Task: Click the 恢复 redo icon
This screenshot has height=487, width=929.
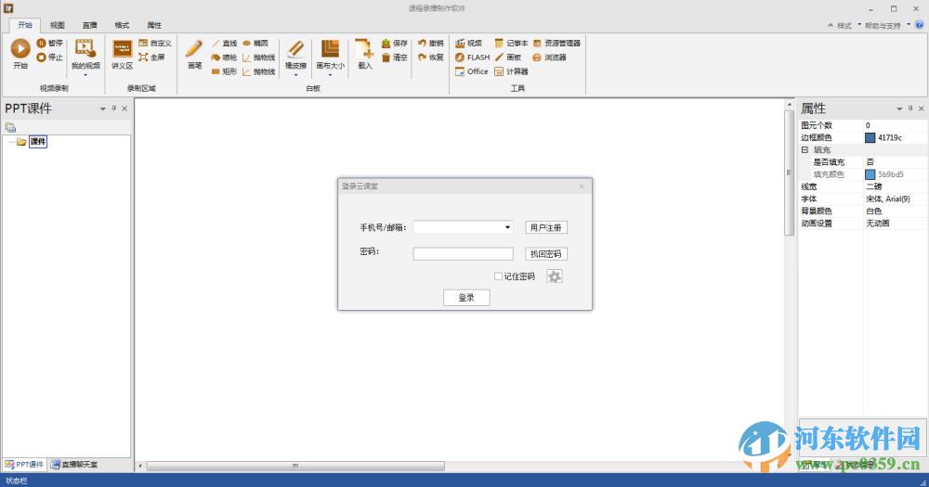Action: [x=422, y=58]
